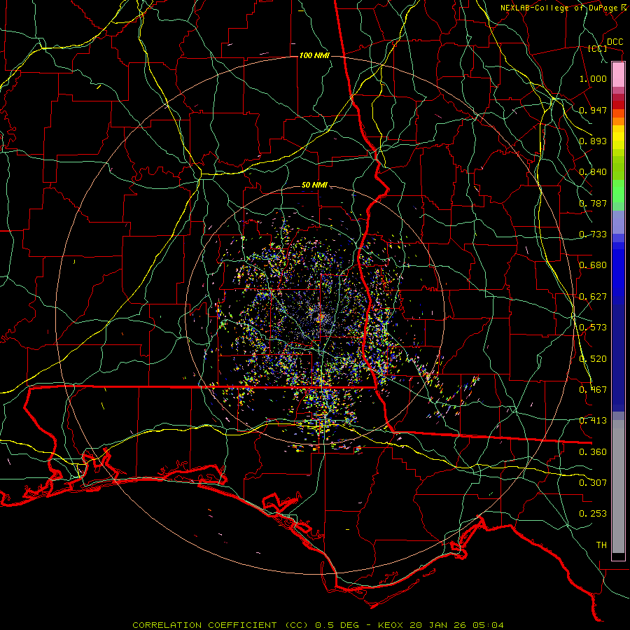The width and height of the screenshot is (630, 630).
Task: Click the 0.627 scale value
Action: (593, 297)
